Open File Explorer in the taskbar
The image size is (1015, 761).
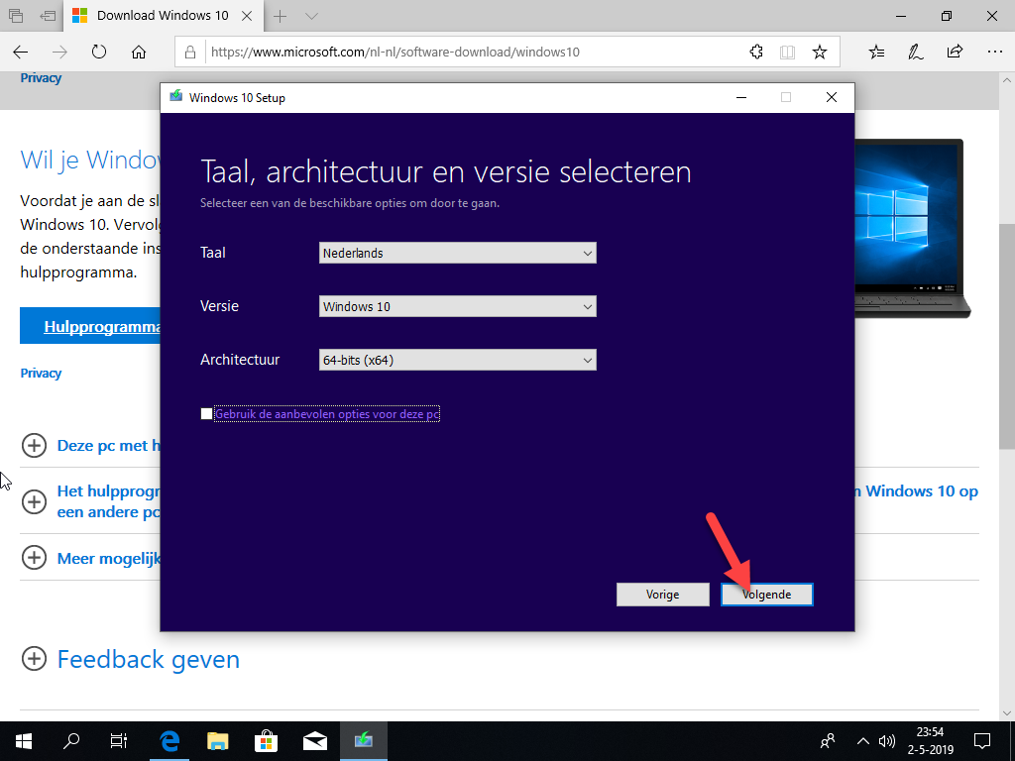[x=217, y=740]
